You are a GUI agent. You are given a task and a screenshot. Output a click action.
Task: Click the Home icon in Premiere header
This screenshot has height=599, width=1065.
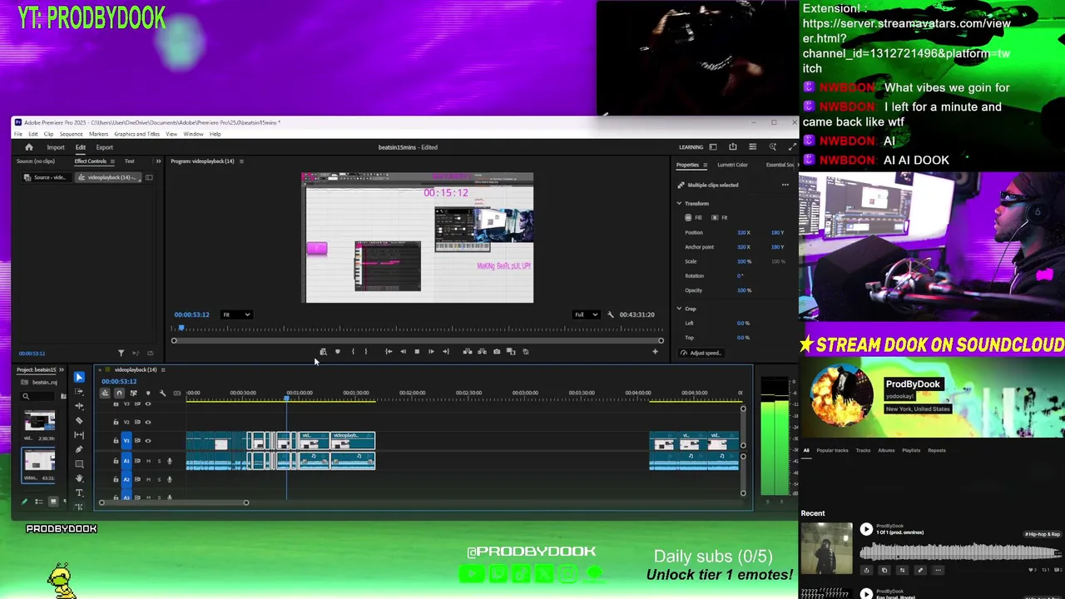pos(28,147)
